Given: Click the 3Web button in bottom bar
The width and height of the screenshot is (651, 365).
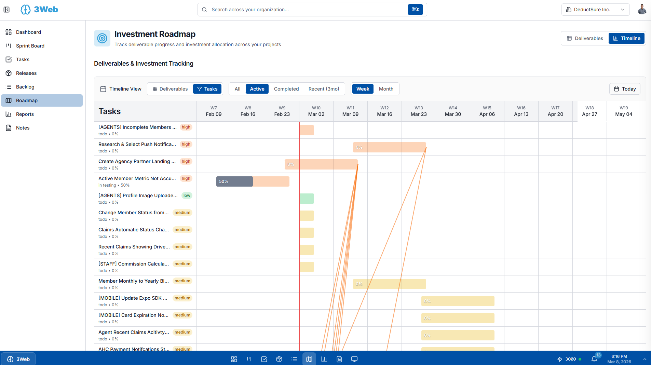Looking at the screenshot, I should tap(18, 359).
